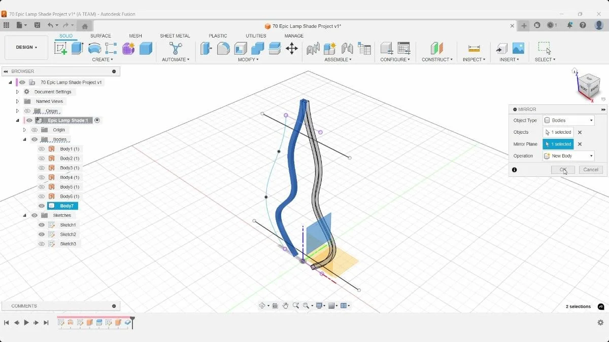
Task: Select the Press Pull tool
Action: click(206, 48)
